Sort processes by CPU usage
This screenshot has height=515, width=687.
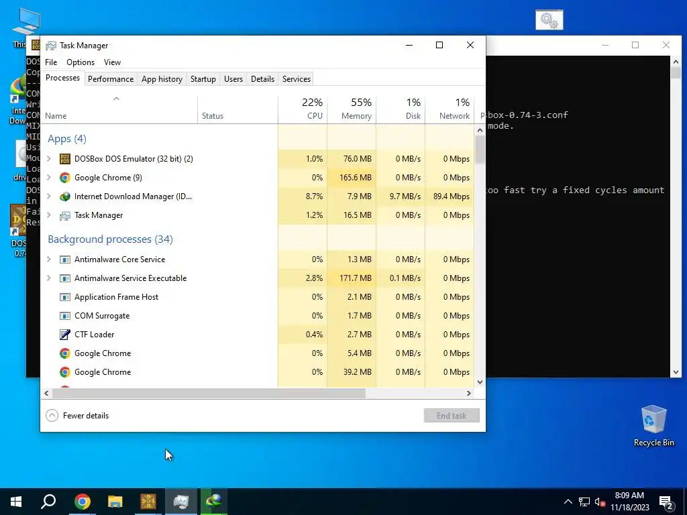point(303,109)
